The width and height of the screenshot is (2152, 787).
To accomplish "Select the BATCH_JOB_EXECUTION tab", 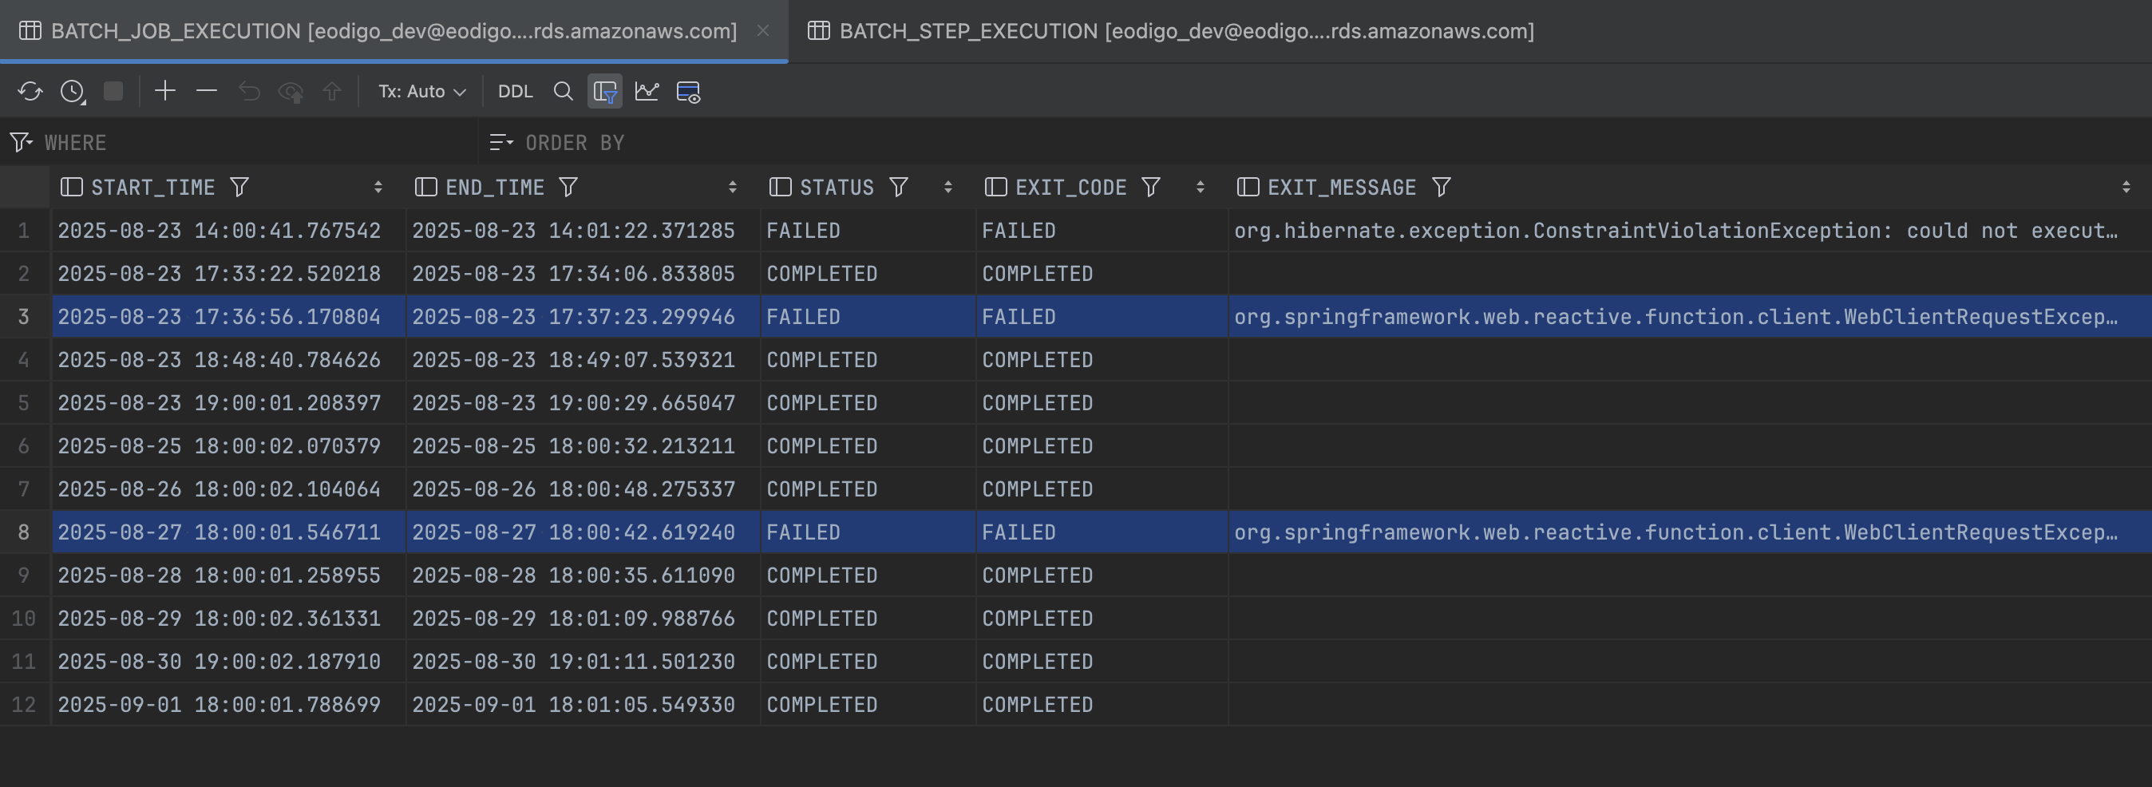I will pyautogui.click(x=394, y=31).
